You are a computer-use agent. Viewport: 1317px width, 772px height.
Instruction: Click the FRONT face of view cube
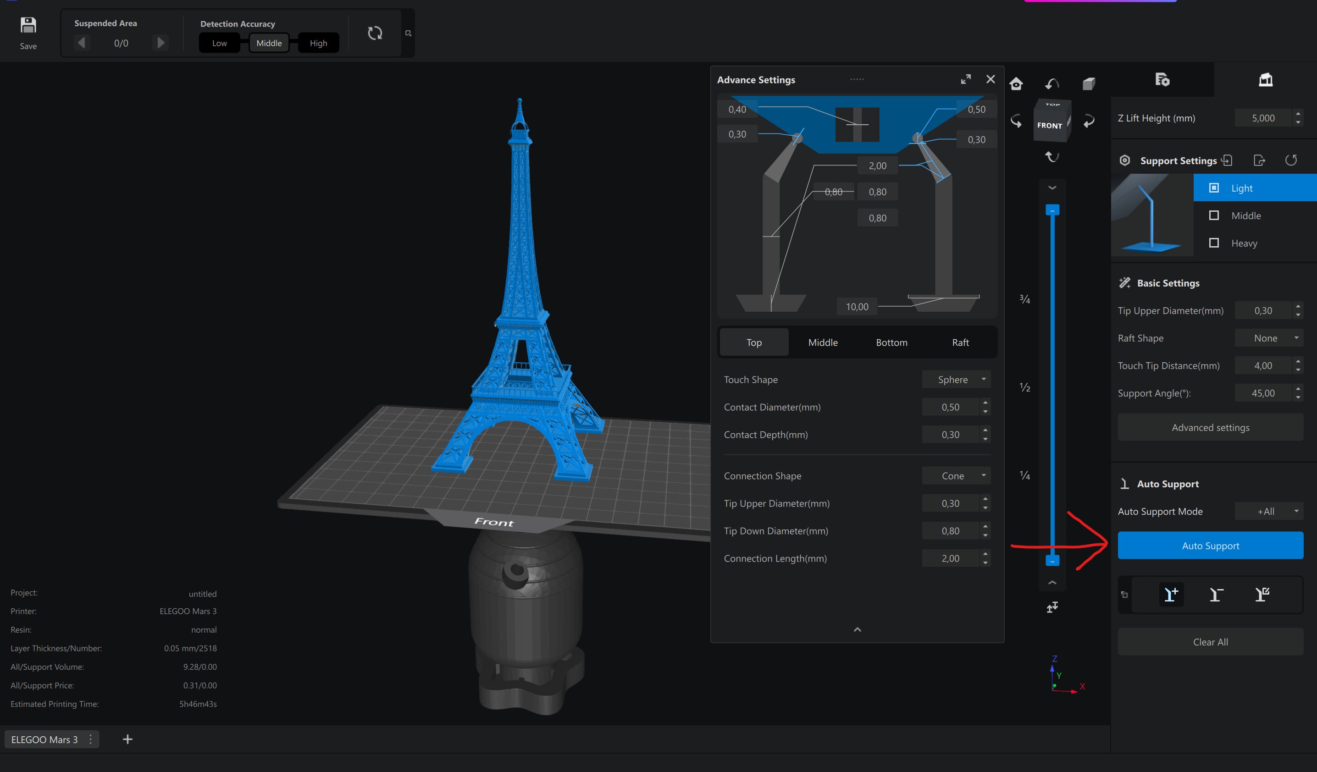coord(1049,125)
